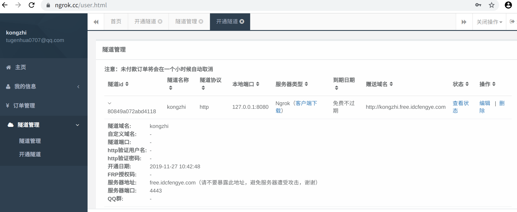
Task: Click the server port value 4443
Action: pyautogui.click(x=156, y=191)
